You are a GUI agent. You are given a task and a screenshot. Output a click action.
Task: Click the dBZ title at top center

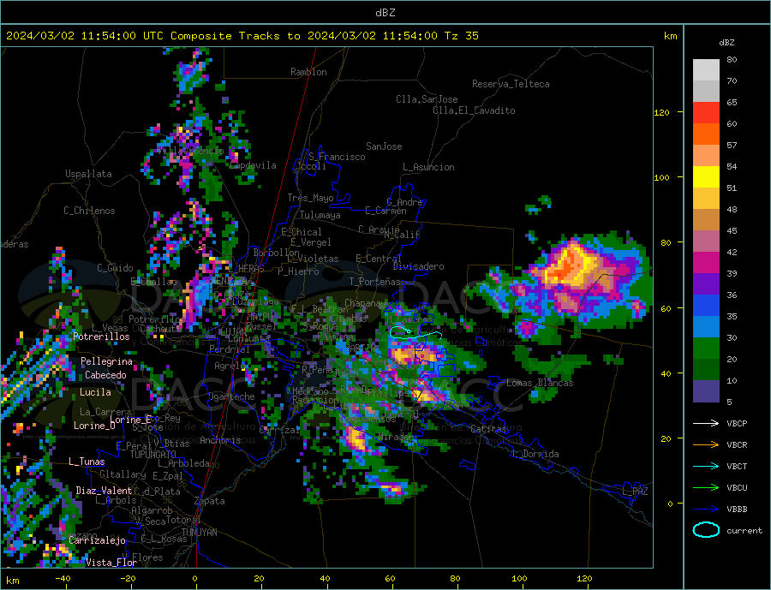(x=385, y=13)
